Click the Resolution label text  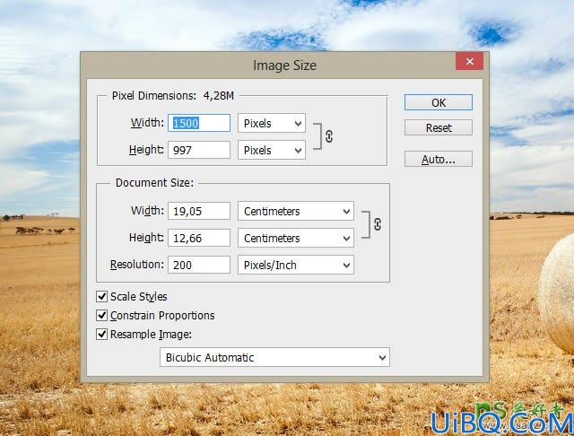tap(137, 265)
